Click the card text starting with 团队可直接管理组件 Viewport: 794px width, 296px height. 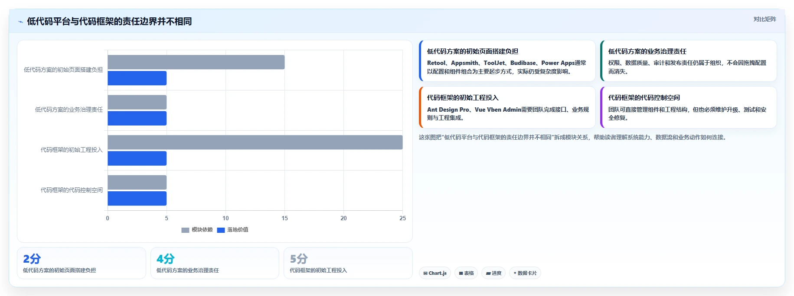point(687,114)
